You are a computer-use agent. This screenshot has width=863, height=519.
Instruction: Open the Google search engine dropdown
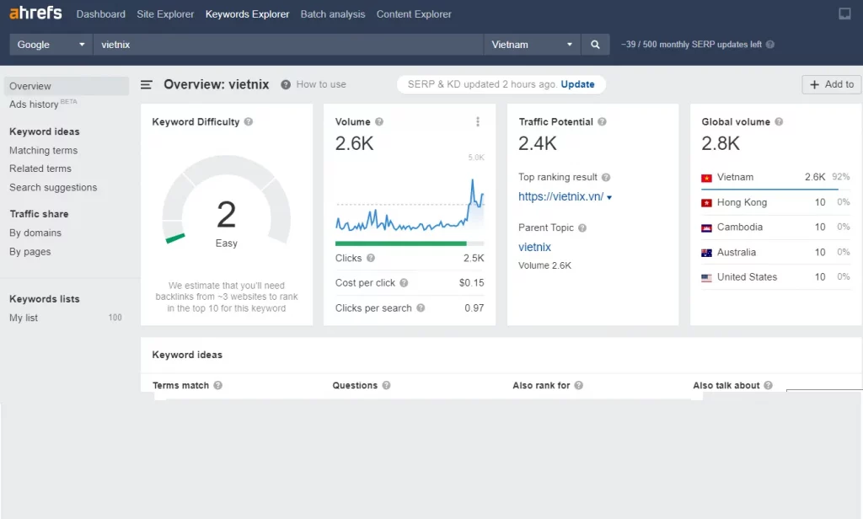[x=51, y=45]
